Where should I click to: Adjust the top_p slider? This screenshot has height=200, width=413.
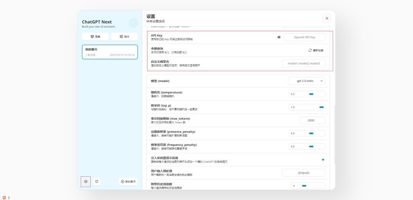(307, 107)
